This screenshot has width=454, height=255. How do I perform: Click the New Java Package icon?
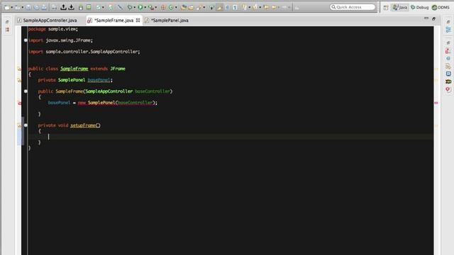[163, 8]
